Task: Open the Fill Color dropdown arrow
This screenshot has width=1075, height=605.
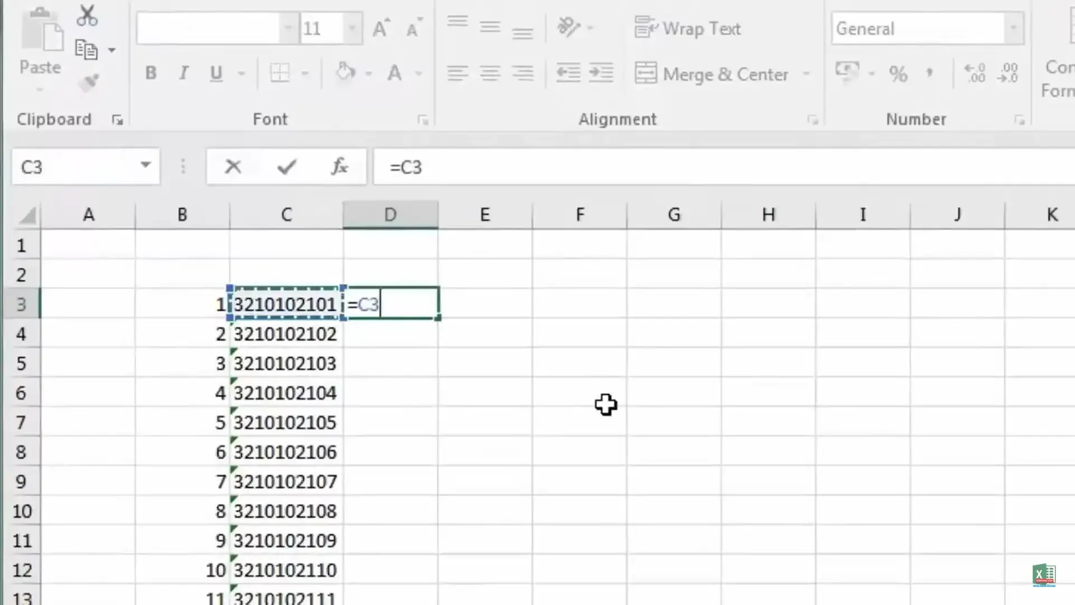Action: pos(368,73)
